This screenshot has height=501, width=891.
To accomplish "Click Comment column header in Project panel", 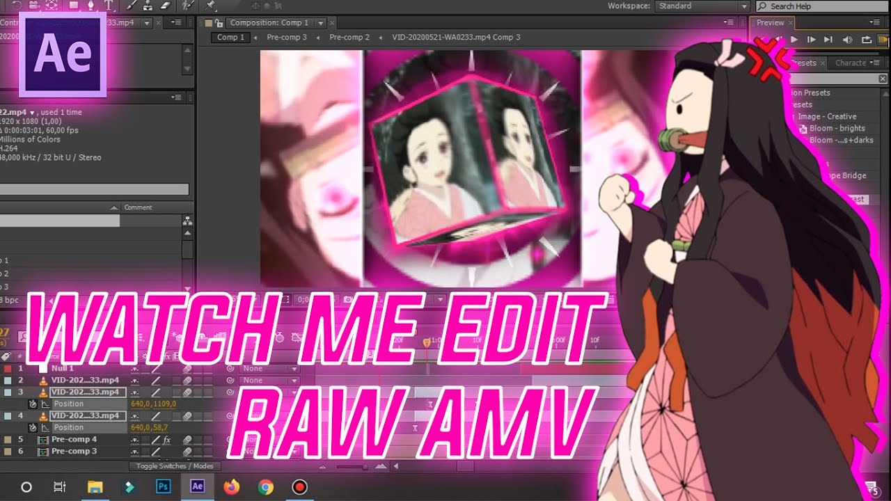I will (138, 207).
